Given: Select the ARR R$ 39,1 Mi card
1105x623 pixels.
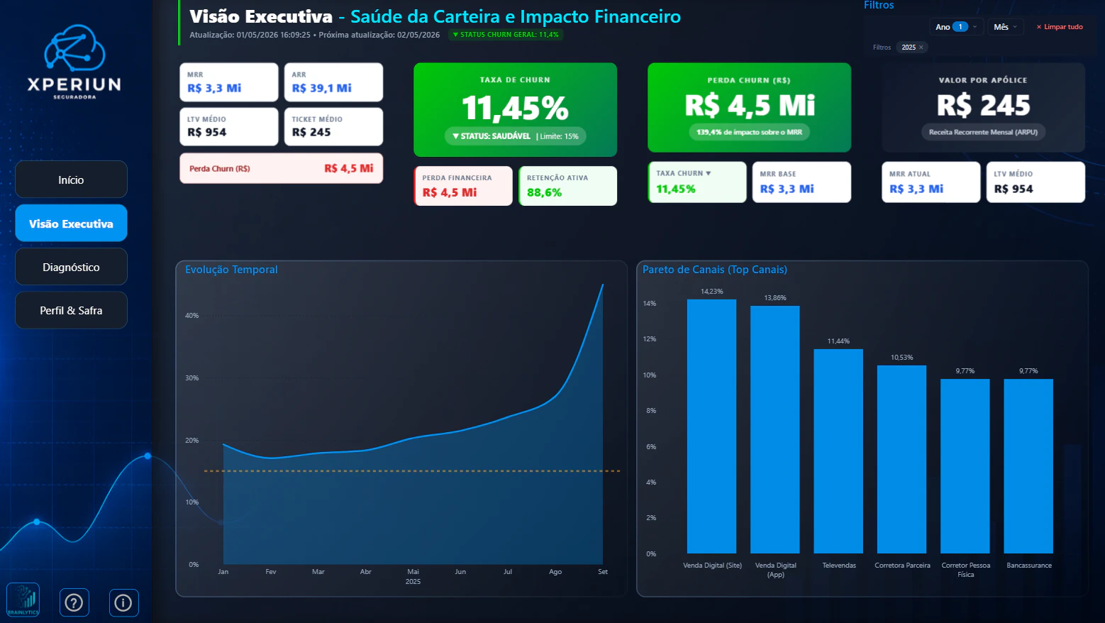Looking at the screenshot, I should (333, 82).
